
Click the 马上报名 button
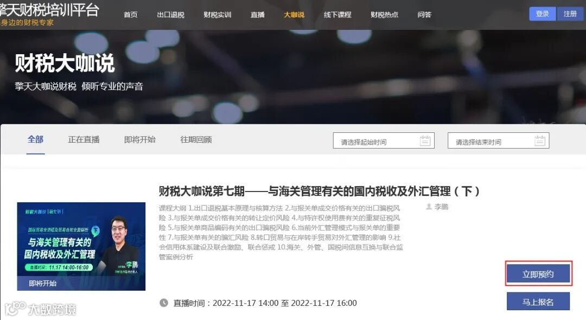[x=538, y=302]
